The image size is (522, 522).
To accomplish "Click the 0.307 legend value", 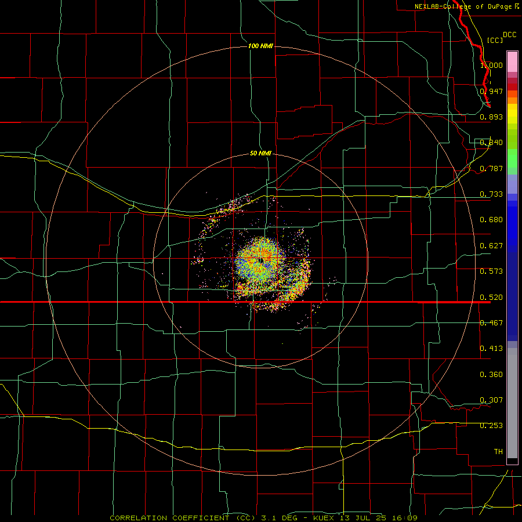I will [491, 400].
